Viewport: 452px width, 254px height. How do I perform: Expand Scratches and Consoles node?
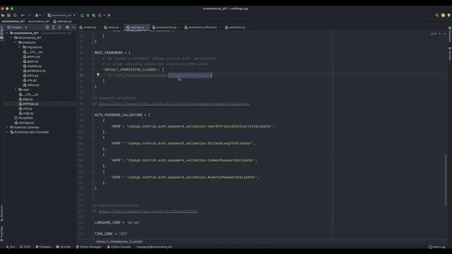point(7,132)
